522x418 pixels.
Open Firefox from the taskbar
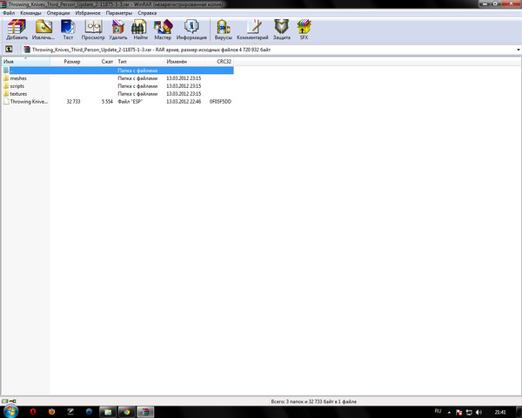(x=51, y=412)
